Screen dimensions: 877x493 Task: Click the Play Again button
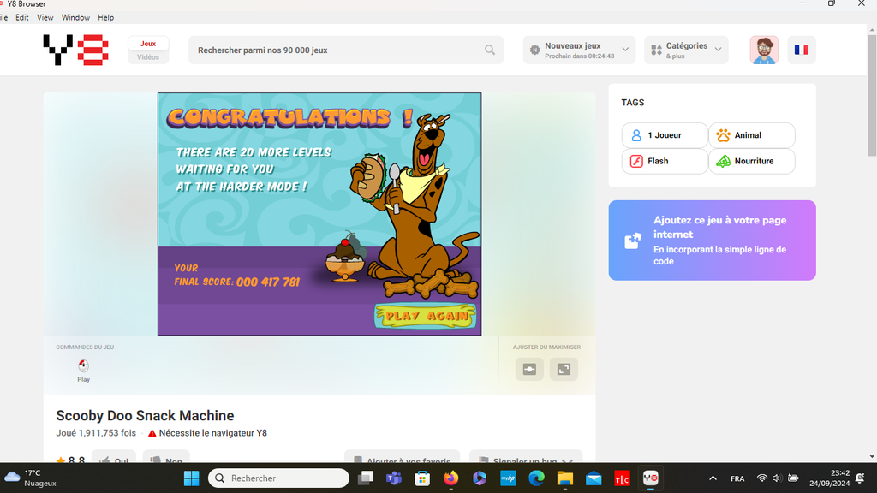coord(426,316)
